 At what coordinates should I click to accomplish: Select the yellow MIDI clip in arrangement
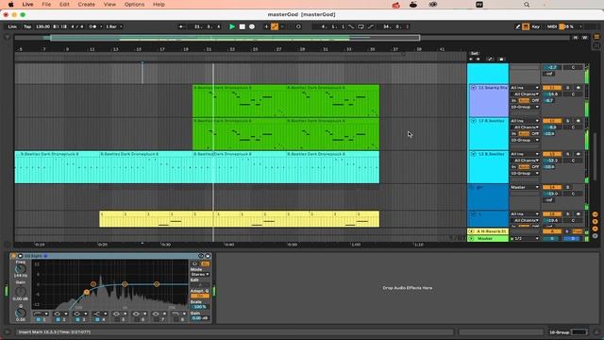point(239,219)
